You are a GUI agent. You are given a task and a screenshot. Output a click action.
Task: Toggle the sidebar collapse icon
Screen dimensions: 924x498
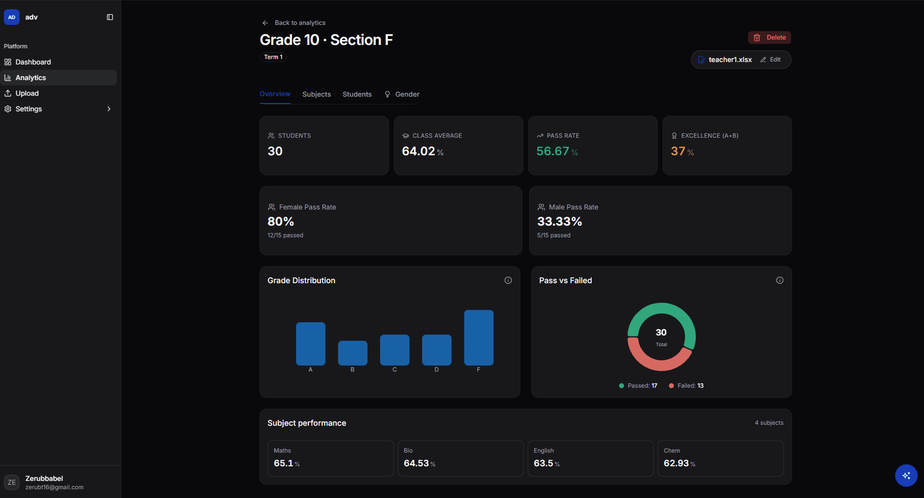coord(110,17)
